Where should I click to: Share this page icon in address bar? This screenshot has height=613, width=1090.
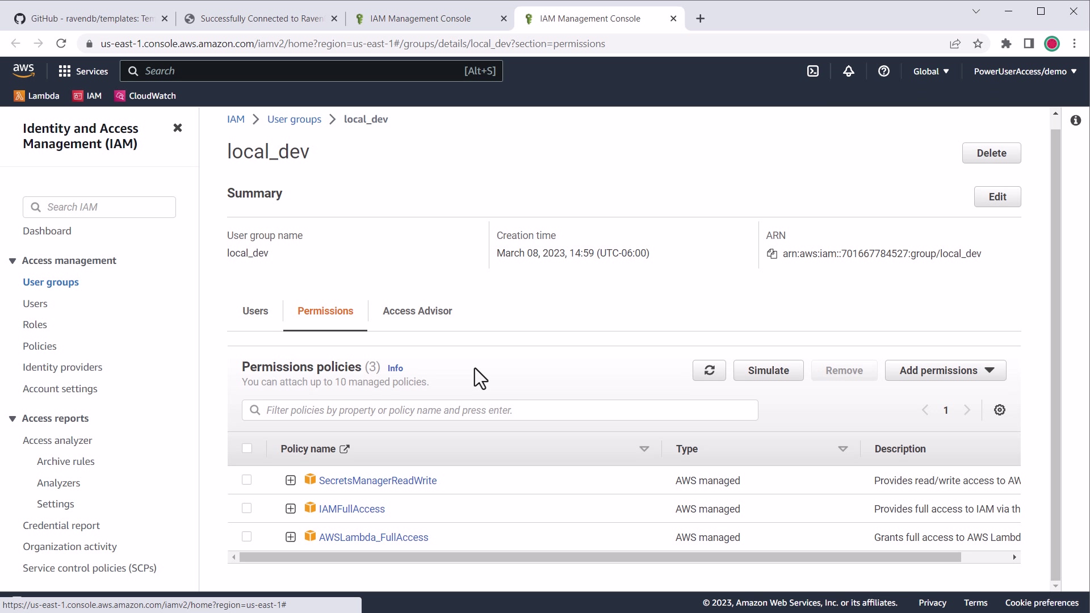(x=955, y=44)
